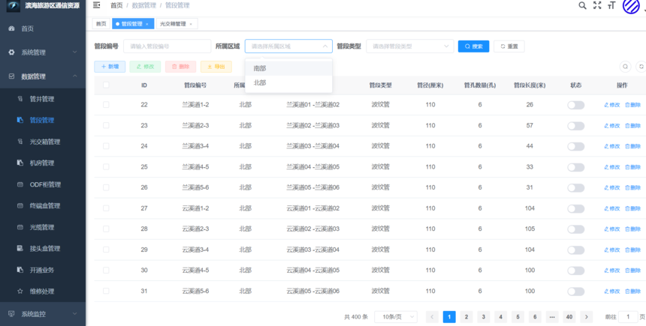The width and height of the screenshot is (646, 326).
Task: Open the search magnifier in top bar
Action: pyautogui.click(x=582, y=5)
